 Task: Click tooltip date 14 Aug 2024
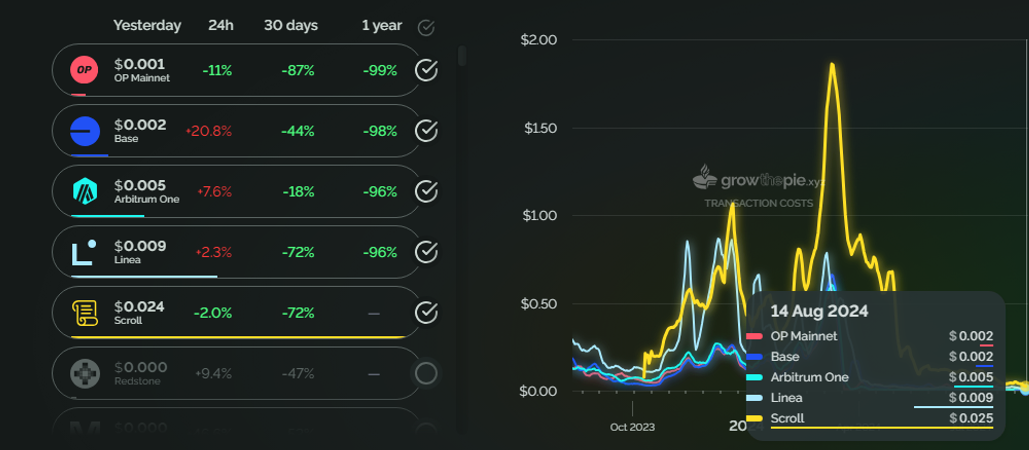click(x=819, y=311)
